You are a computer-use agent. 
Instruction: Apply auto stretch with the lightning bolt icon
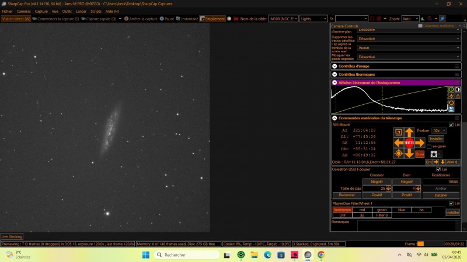[x=451, y=96]
